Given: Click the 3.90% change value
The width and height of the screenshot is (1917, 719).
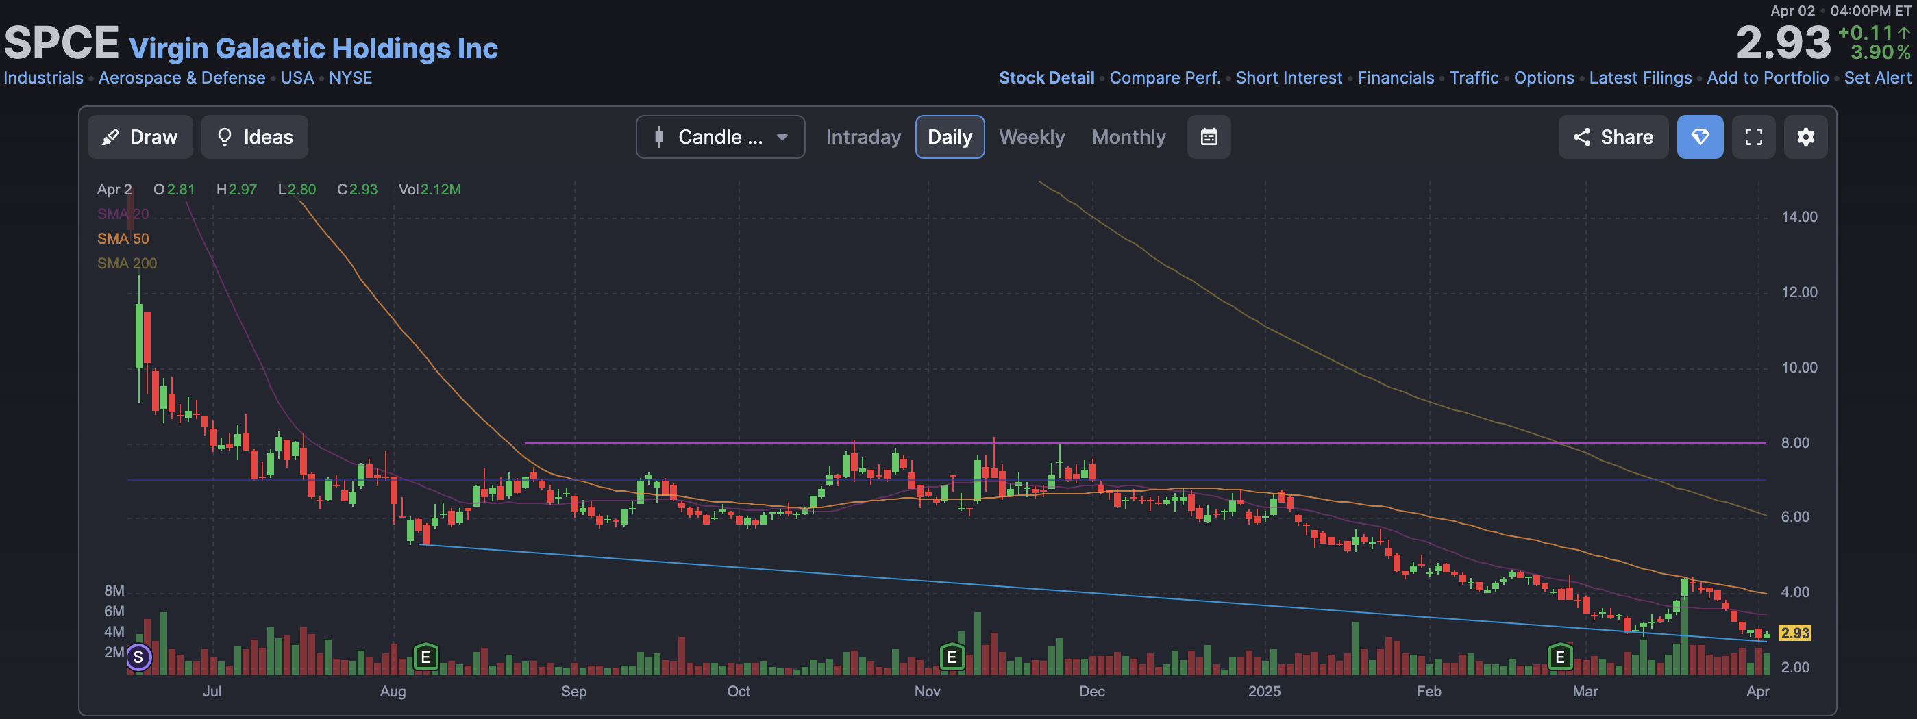Looking at the screenshot, I should point(1880,53).
